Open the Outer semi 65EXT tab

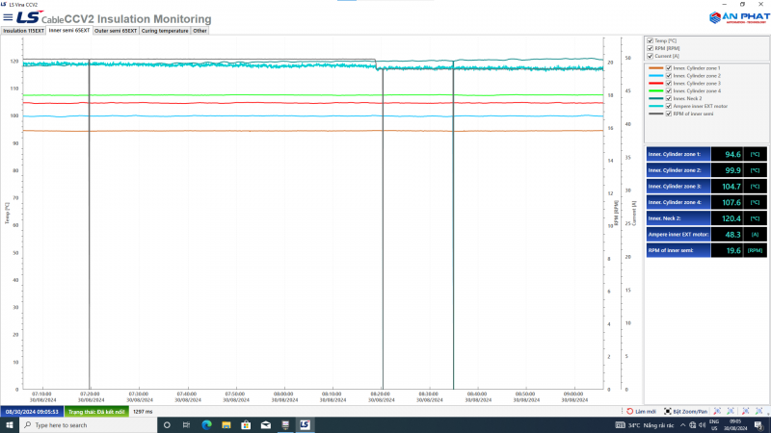[116, 30]
